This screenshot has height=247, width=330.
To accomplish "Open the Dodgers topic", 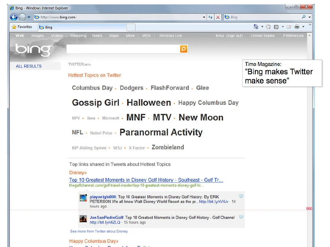I will (132, 88).
